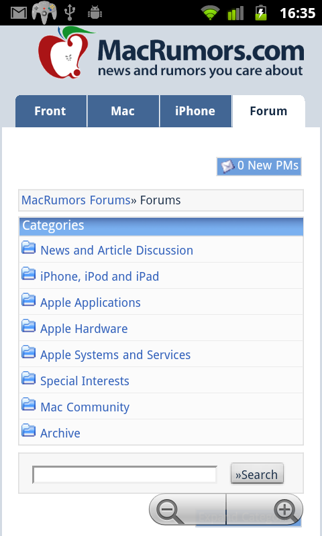322x536 pixels.
Task: Switch to the iPhone tab
Action: click(196, 111)
